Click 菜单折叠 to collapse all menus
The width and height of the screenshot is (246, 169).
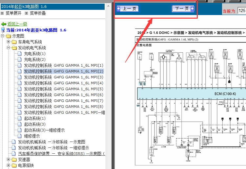coord(38,13)
